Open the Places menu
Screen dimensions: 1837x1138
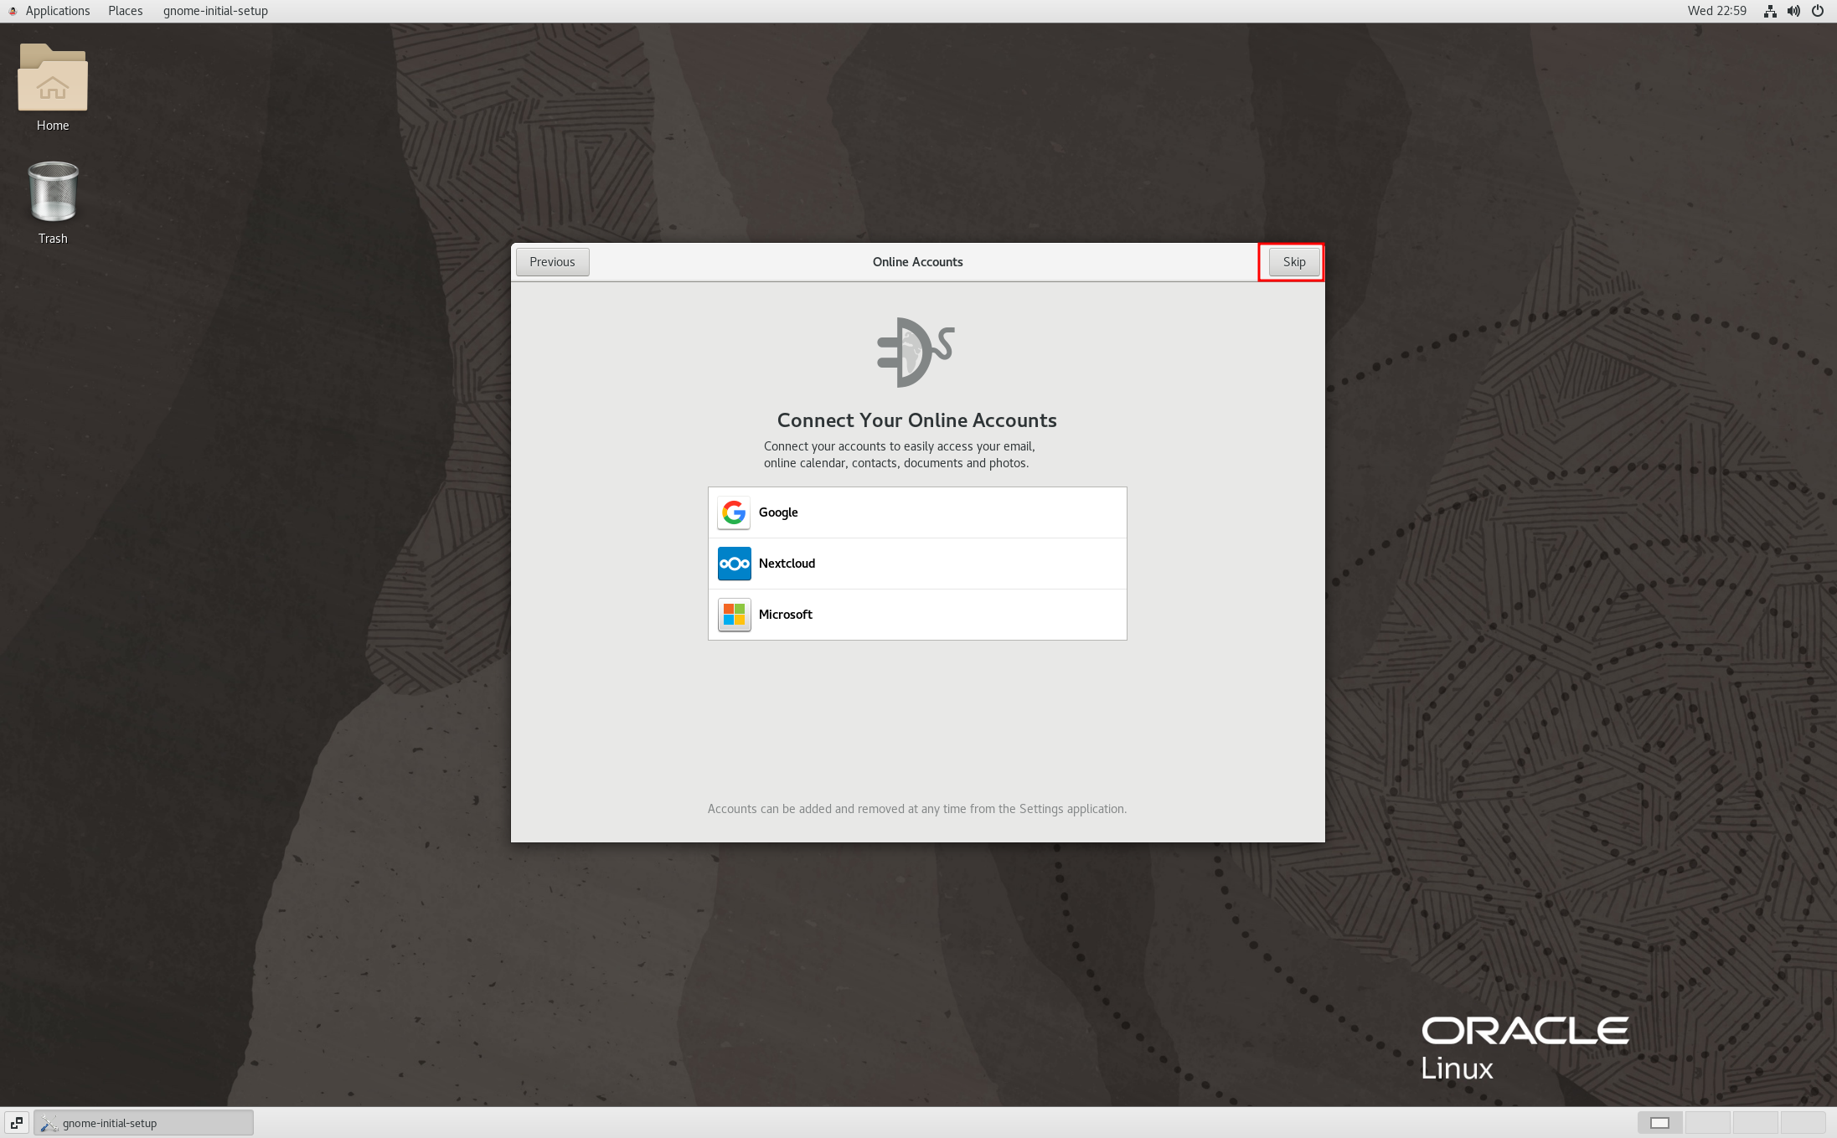pyautogui.click(x=125, y=11)
